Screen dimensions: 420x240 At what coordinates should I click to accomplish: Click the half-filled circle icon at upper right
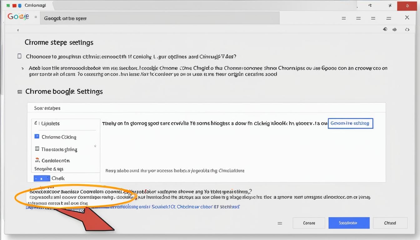(x=385, y=29)
